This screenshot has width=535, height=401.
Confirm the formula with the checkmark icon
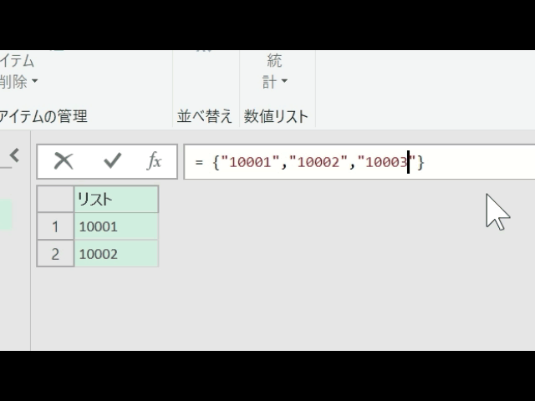pos(111,161)
